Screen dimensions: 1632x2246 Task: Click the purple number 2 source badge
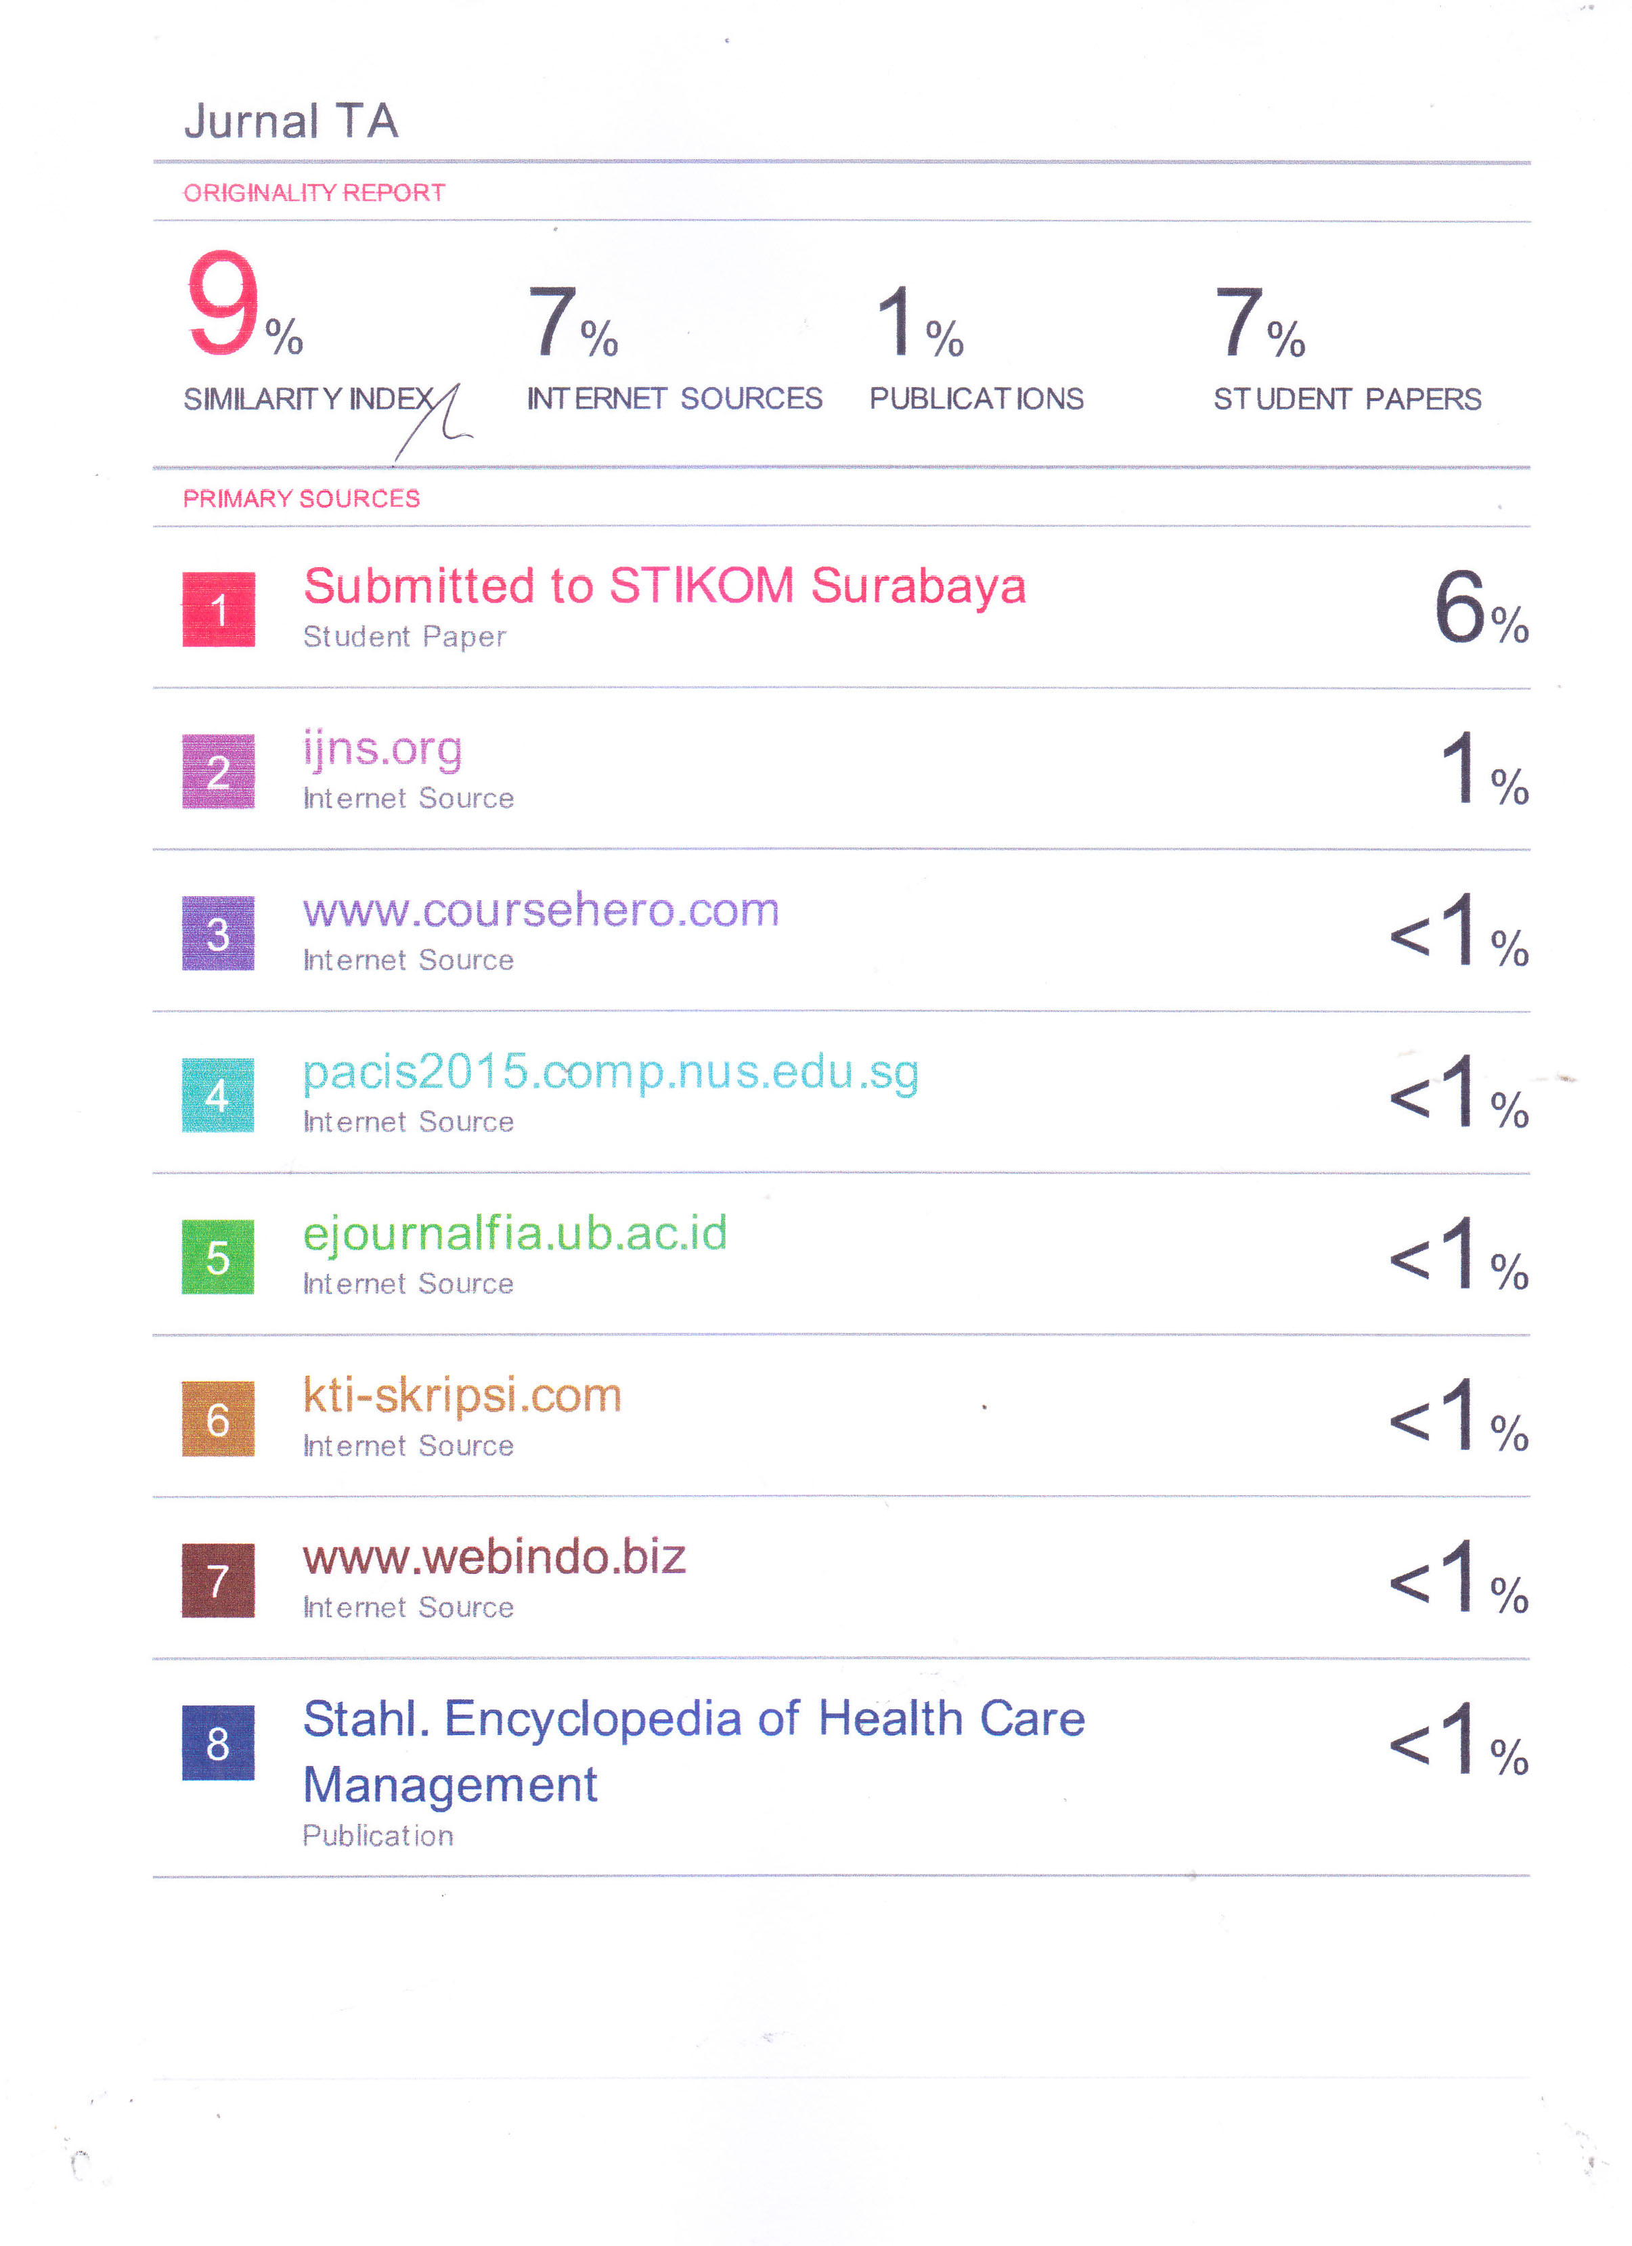click(x=218, y=772)
